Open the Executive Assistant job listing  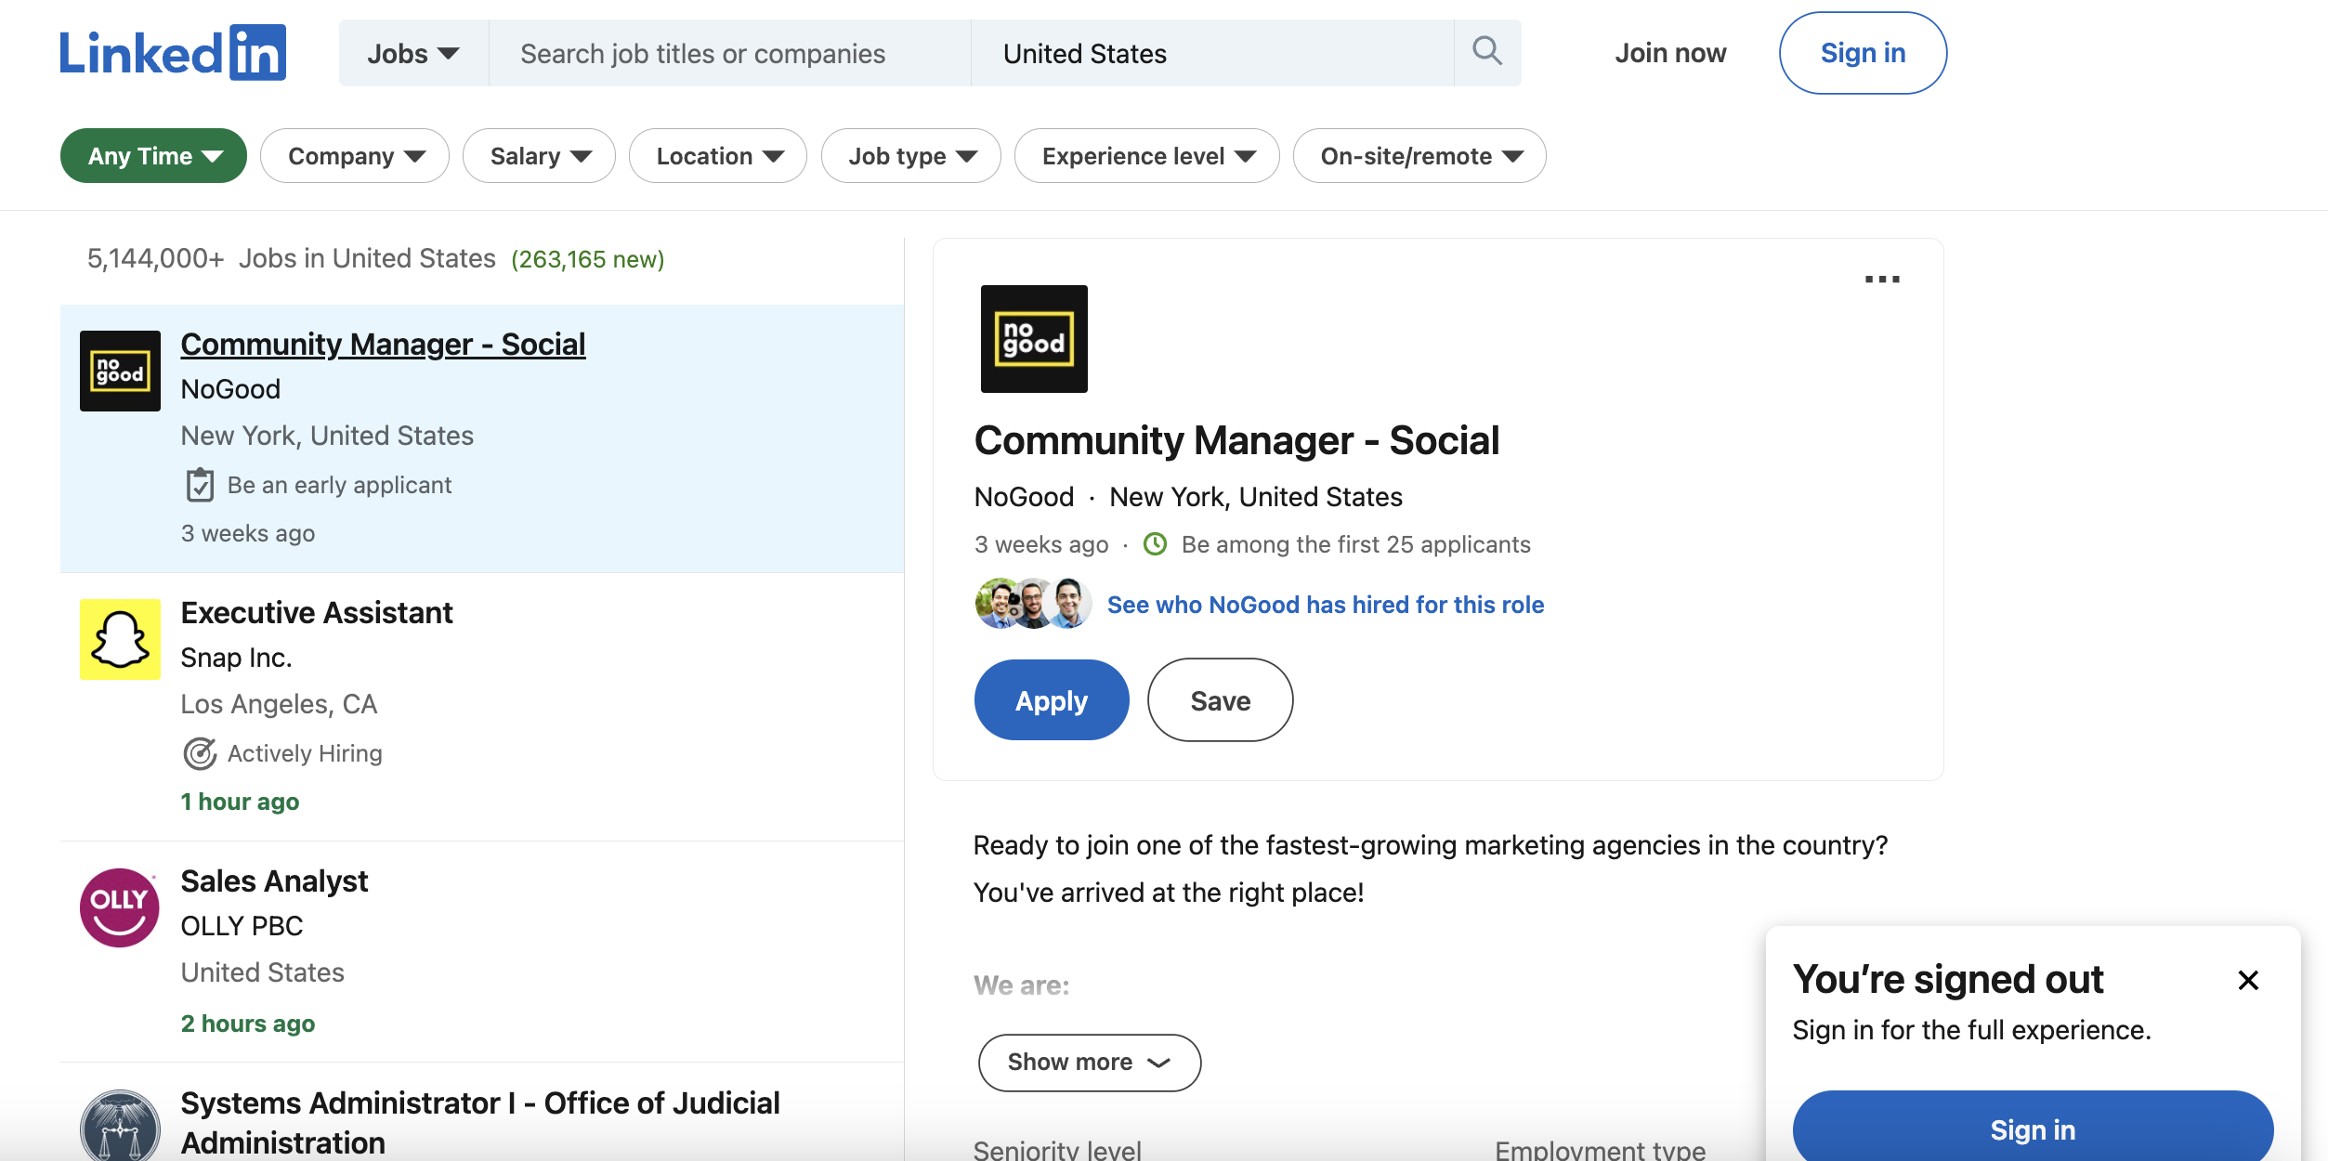pyautogui.click(x=317, y=613)
